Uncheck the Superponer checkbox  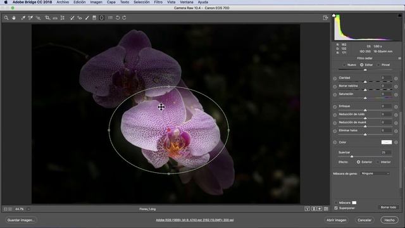click(336, 208)
